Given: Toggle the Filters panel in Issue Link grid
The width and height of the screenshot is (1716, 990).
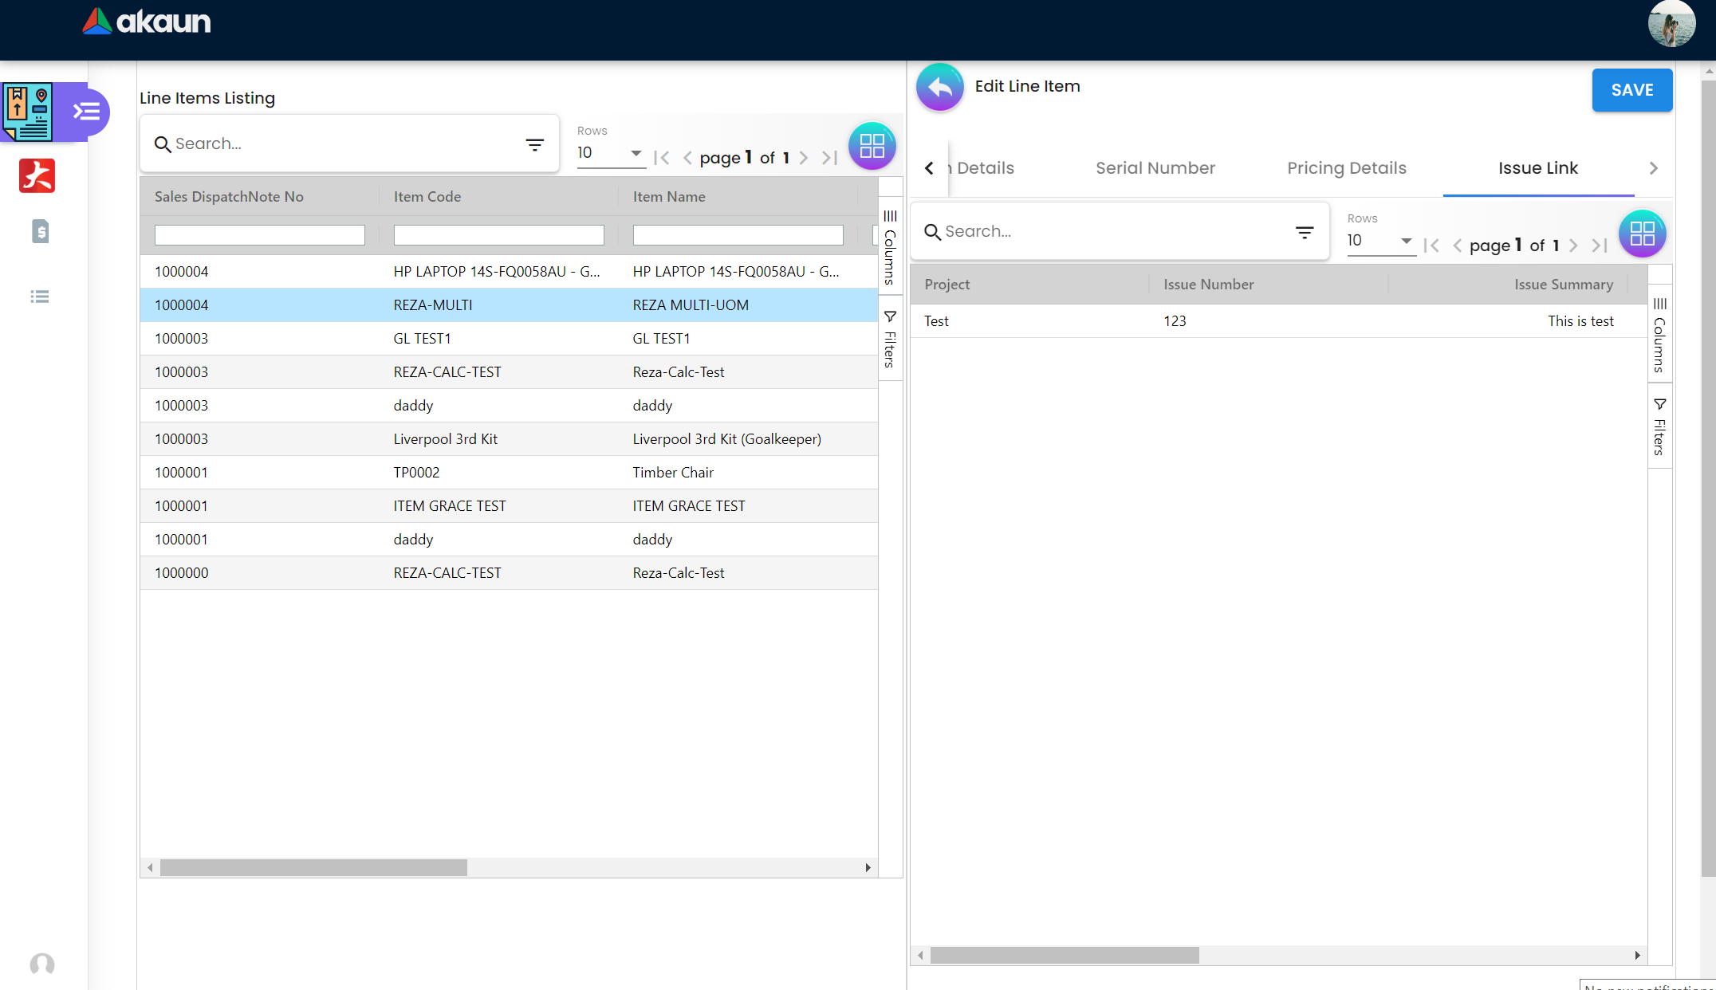Looking at the screenshot, I should [x=1659, y=427].
